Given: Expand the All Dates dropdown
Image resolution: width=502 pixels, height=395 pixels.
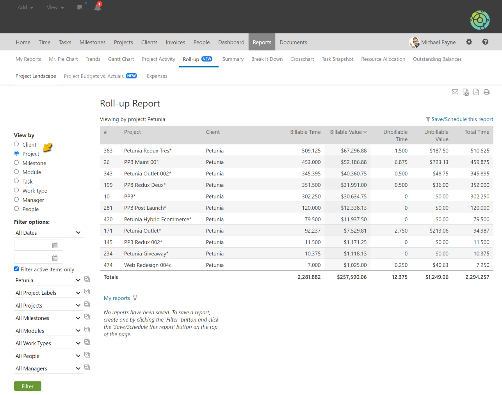Looking at the screenshot, I should click(x=48, y=233).
